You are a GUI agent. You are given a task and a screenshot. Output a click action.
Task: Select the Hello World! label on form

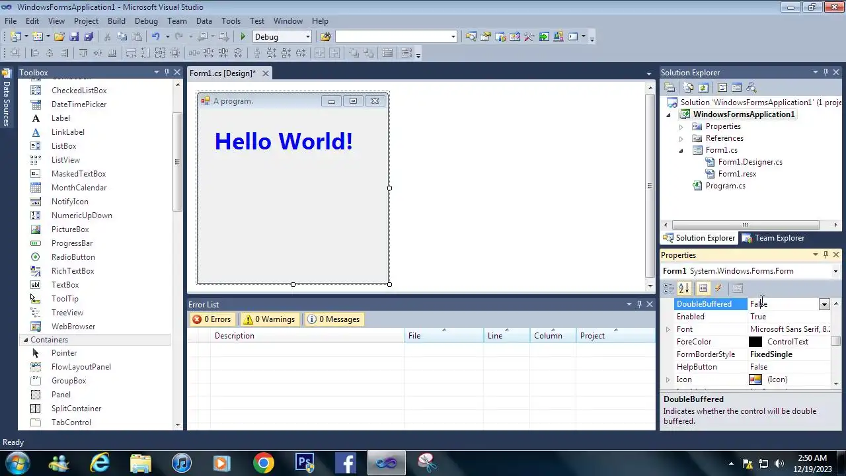(x=284, y=141)
